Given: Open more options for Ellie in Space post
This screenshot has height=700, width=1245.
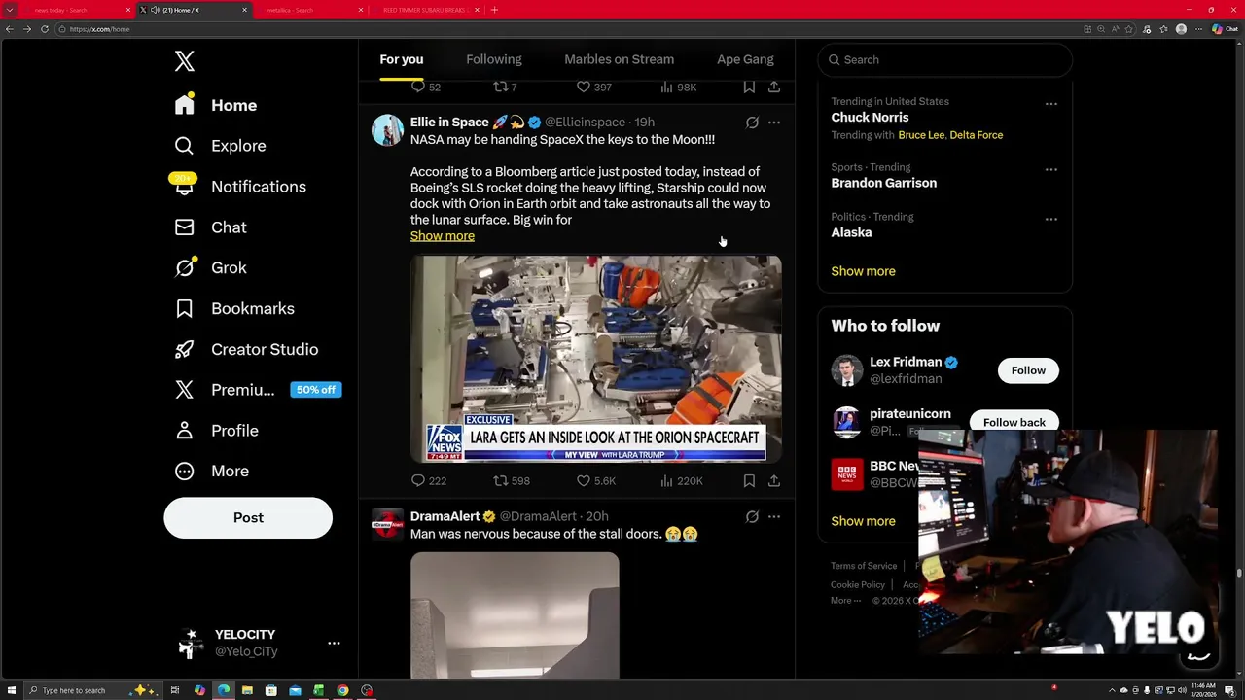Looking at the screenshot, I should [774, 122].
